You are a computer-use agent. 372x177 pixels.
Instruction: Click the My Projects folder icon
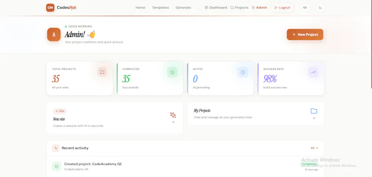coord(314,111)
